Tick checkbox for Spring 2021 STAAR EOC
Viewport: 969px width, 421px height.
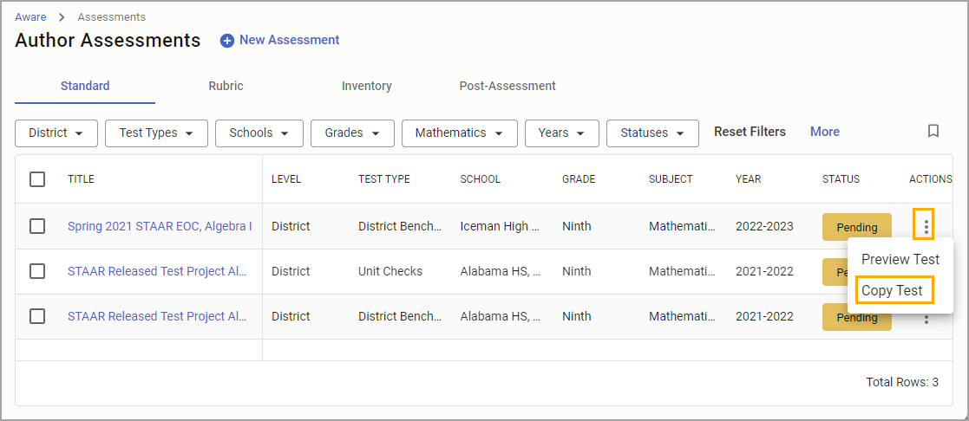coord(37,226)
